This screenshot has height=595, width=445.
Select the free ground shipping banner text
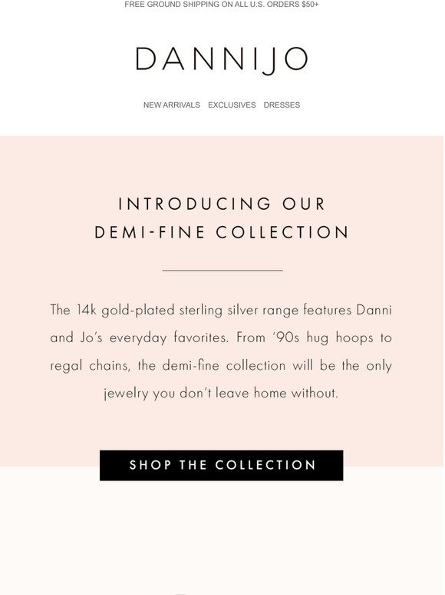tap(222, 5)
